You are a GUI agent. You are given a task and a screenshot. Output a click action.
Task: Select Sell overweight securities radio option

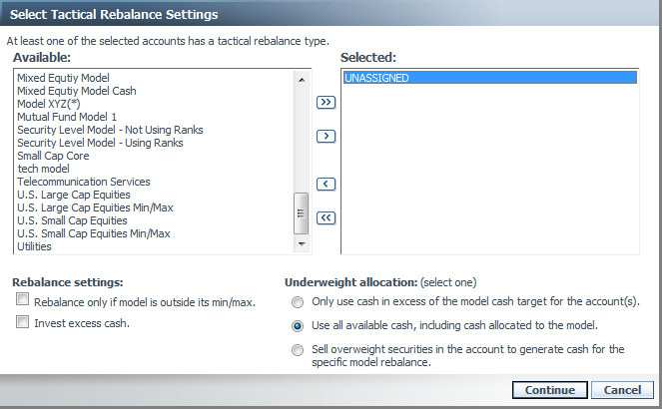pyautogui.click(x=297, y=349)
